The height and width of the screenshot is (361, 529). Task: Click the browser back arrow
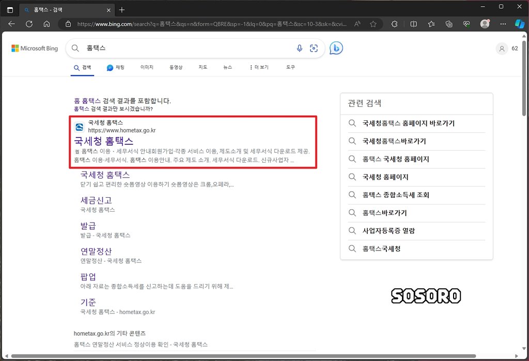pos(12,24)
